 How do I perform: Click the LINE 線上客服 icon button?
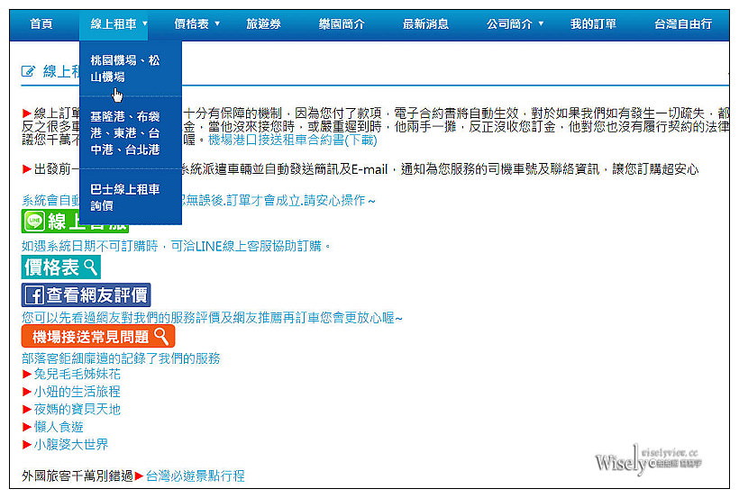coord(75,222)
